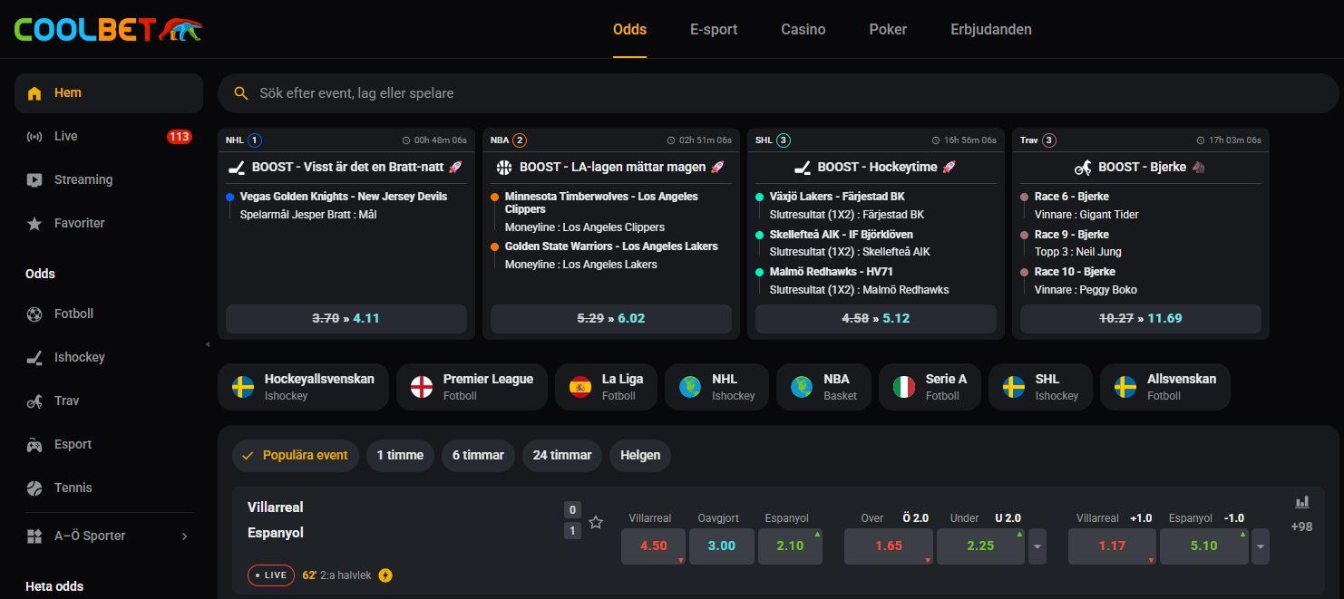Viewport: 1344px width, 599px height.
Task: Open the Hem home sidebar item
Action: pyautogui.click(x=108, y=92)
